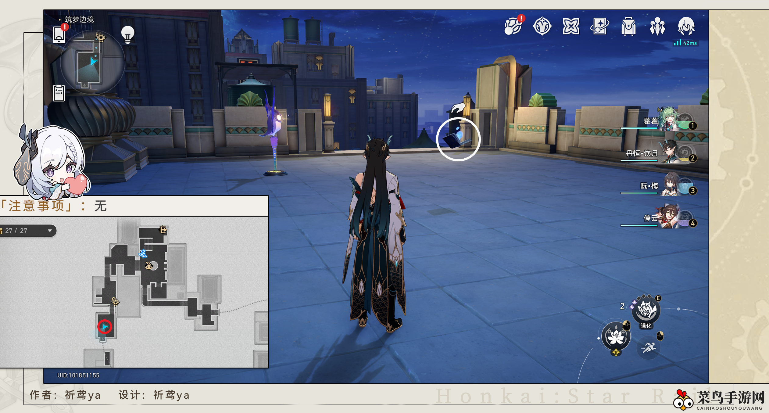Image resolution: width=769 pixels, height=413 pixels.
Task: Open the mission log clipboard icon
Action: [59, 93]
